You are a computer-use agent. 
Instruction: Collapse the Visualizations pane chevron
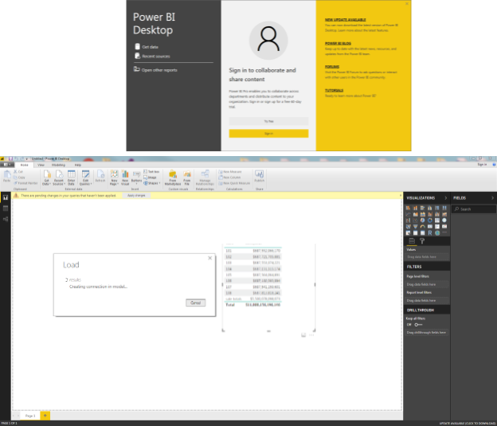(x=446, y=197)
